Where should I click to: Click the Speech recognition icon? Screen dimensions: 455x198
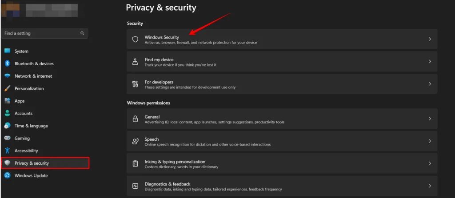[x=135, y=141]
